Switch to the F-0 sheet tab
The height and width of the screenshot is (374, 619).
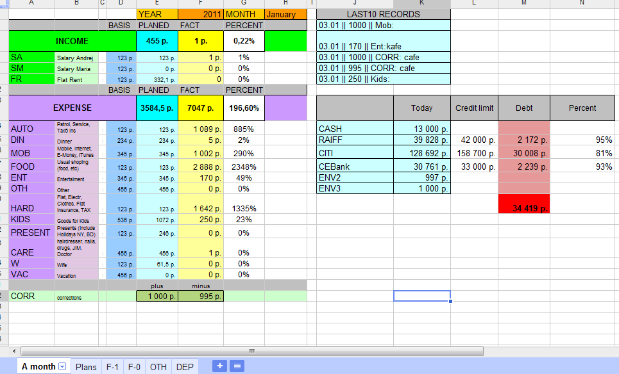coord(134,367)
